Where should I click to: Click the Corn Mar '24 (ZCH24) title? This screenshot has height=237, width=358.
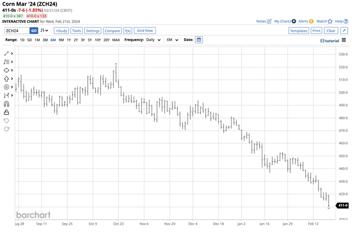30,4
